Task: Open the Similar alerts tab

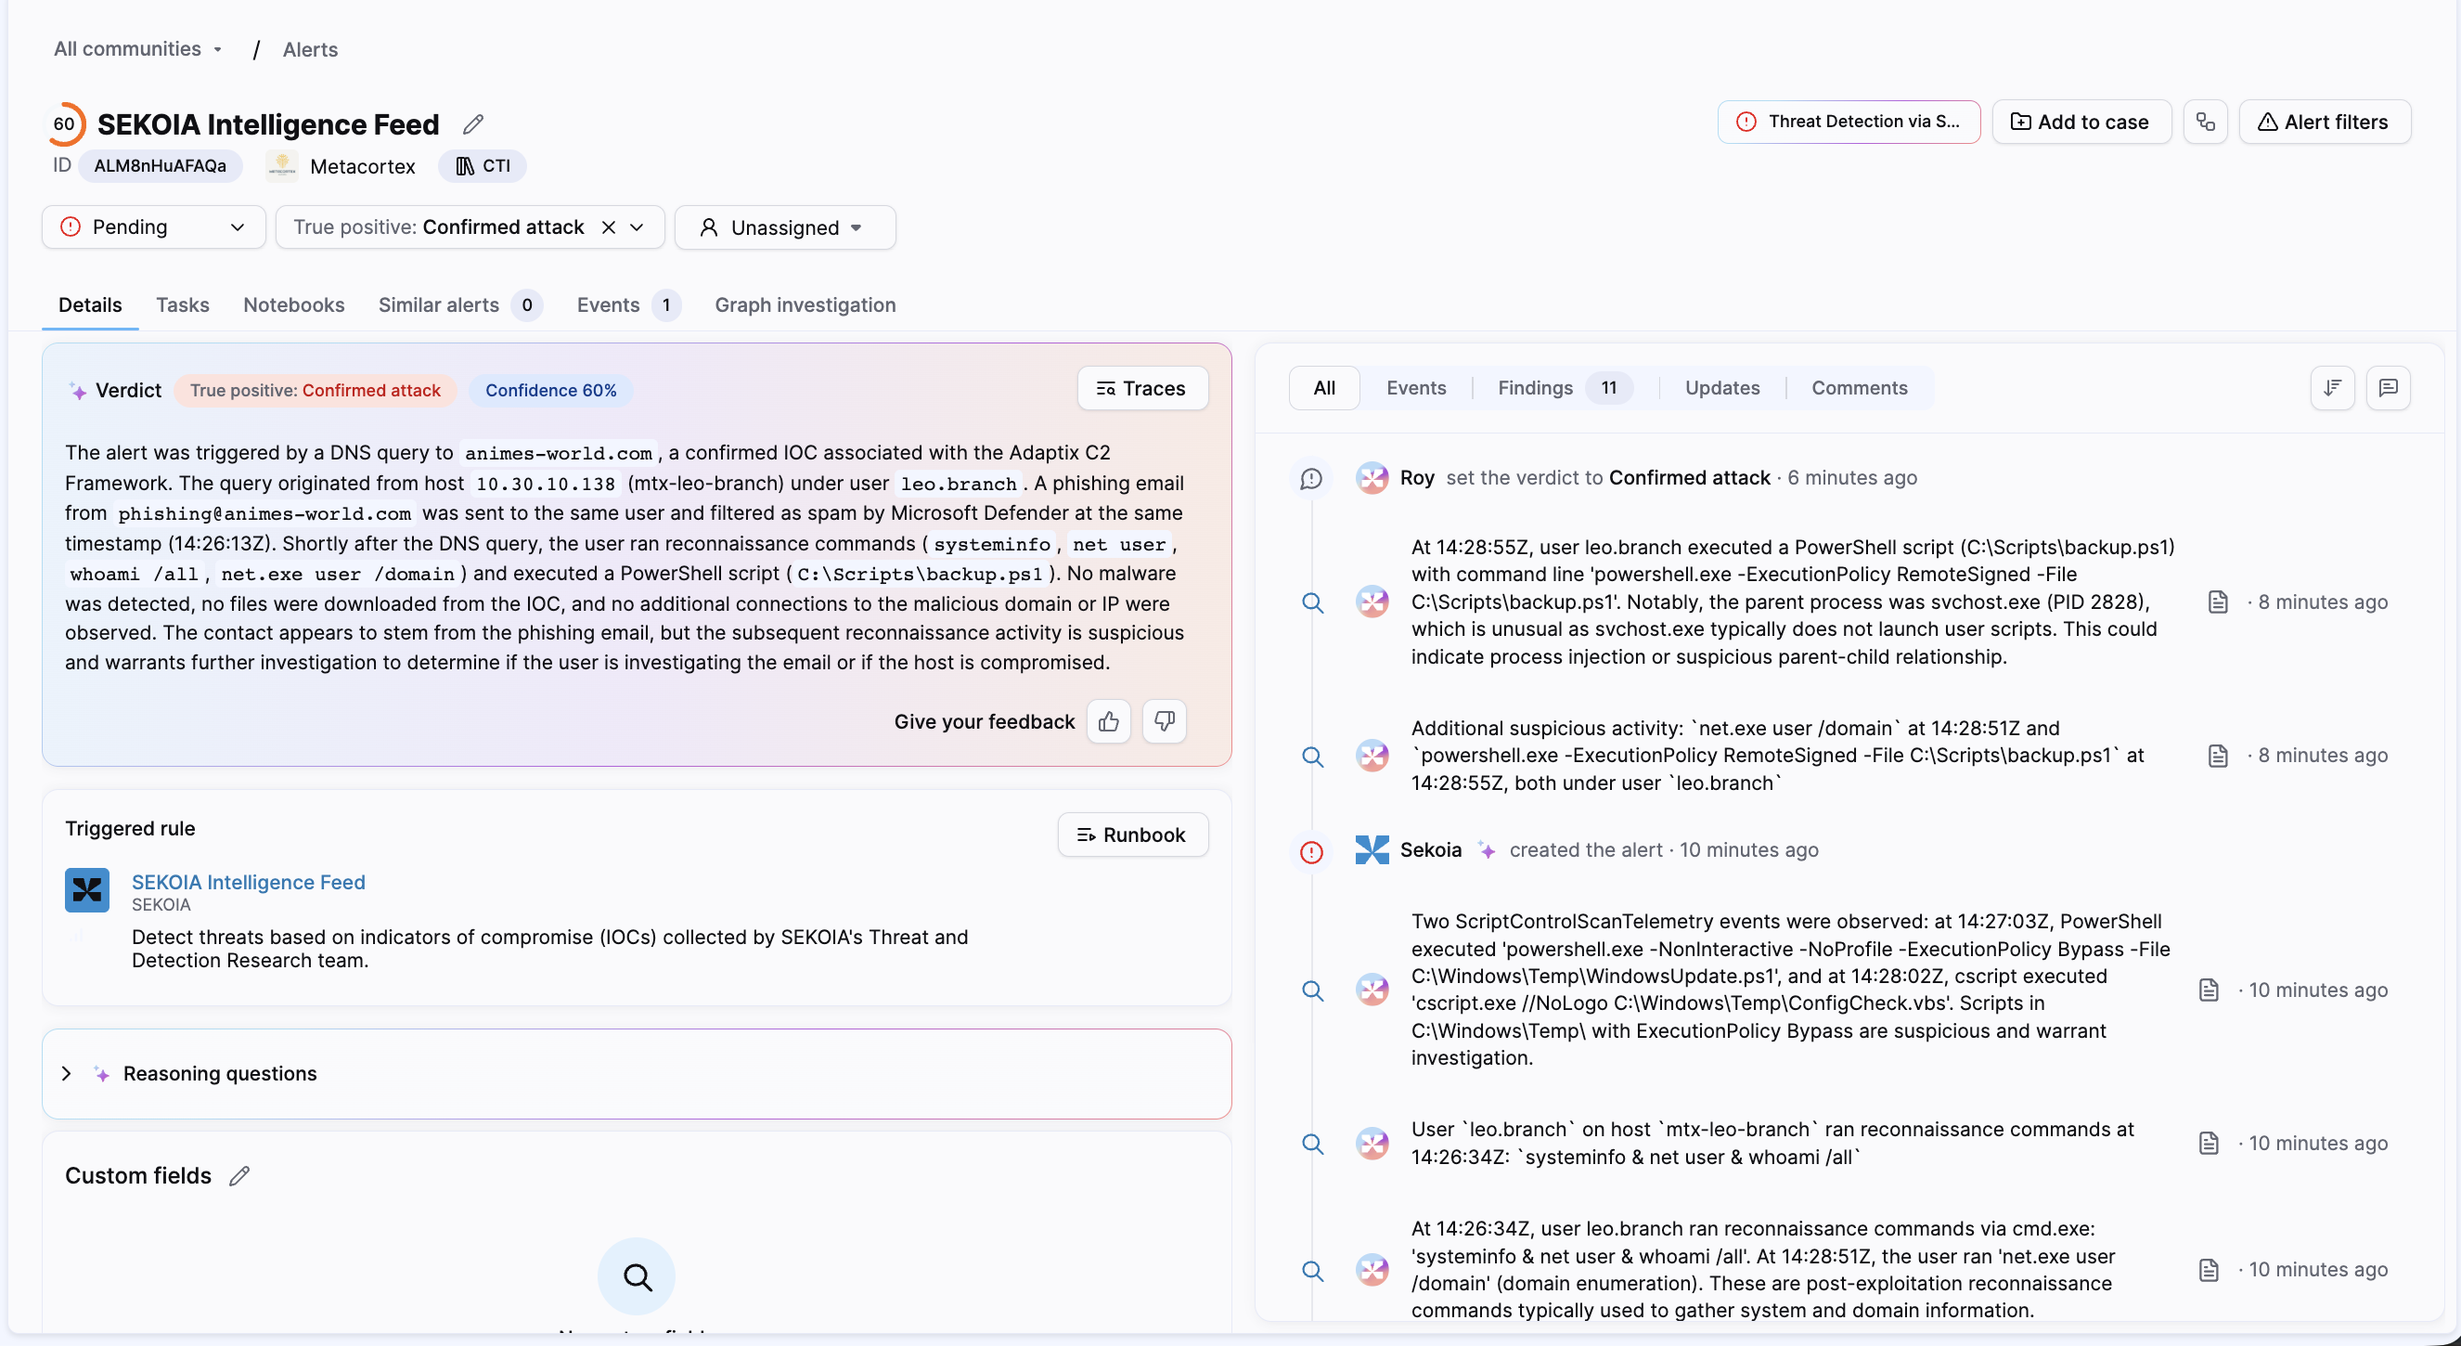Action: point(459,305)
